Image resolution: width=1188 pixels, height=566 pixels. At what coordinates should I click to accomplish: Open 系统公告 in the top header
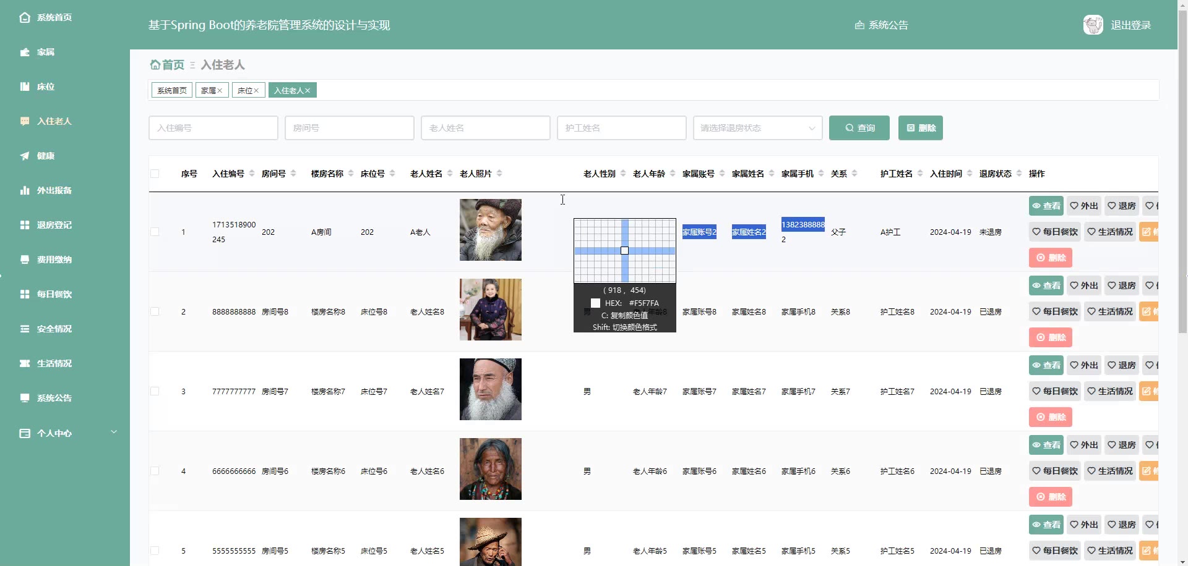882,25
